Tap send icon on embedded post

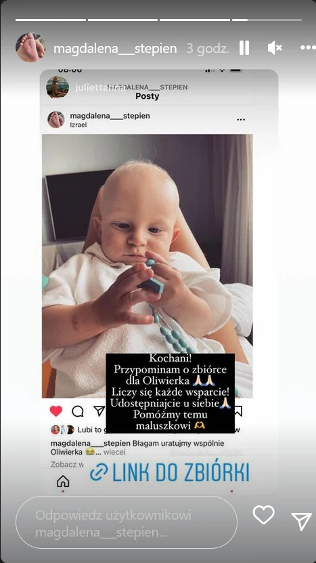(99, 411)
